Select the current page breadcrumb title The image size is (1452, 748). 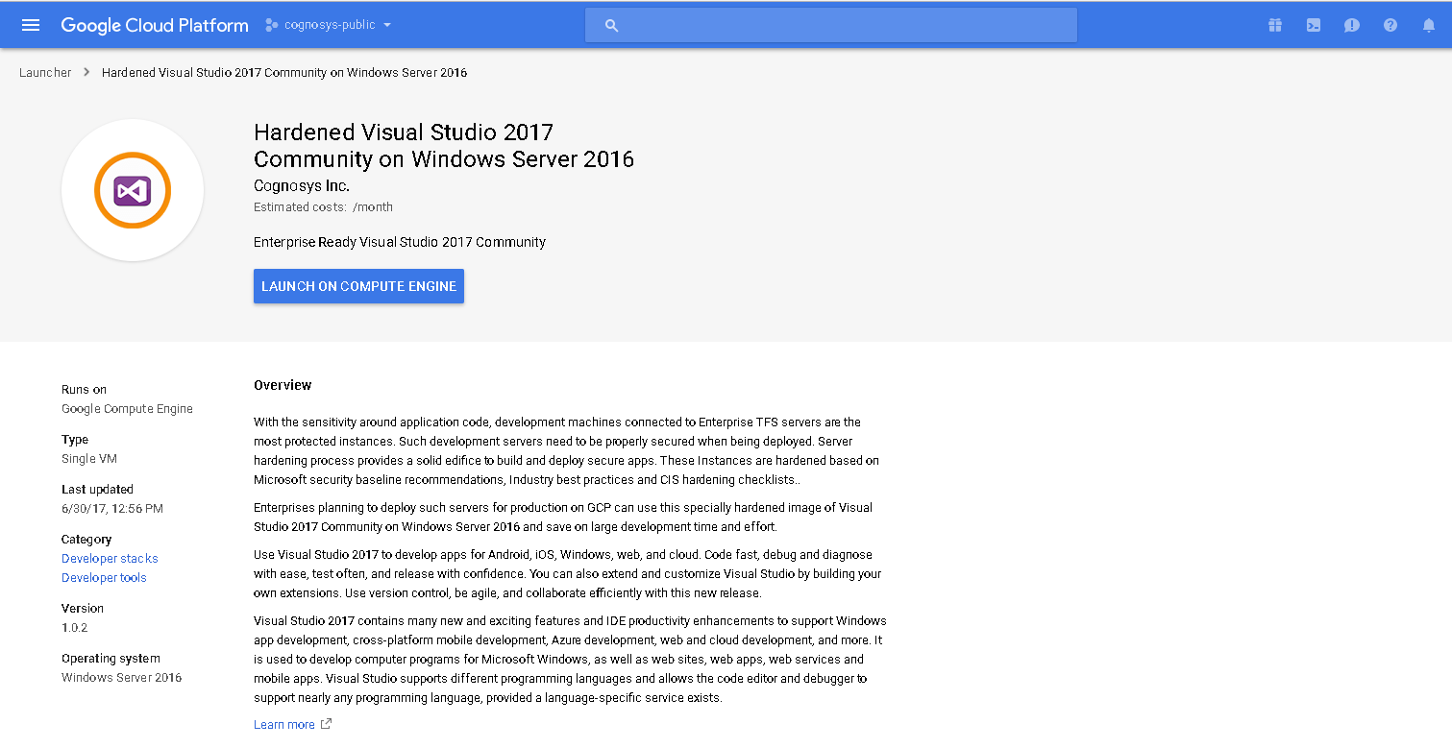[284, 72]
